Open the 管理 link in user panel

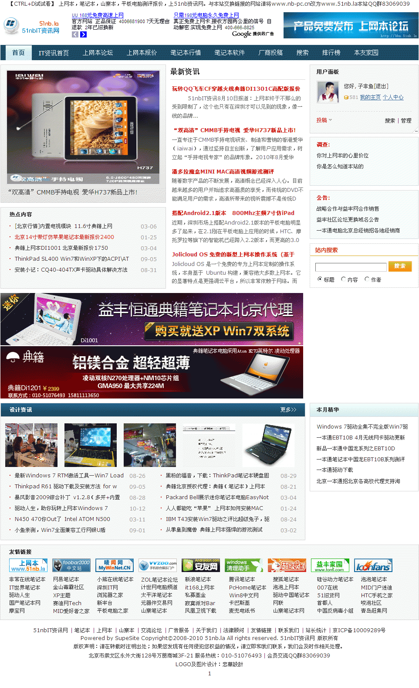(x=406, y=121)
